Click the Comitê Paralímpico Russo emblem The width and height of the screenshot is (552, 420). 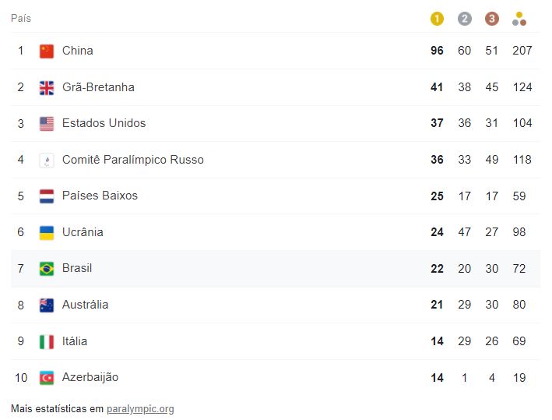tap(47, 161)
